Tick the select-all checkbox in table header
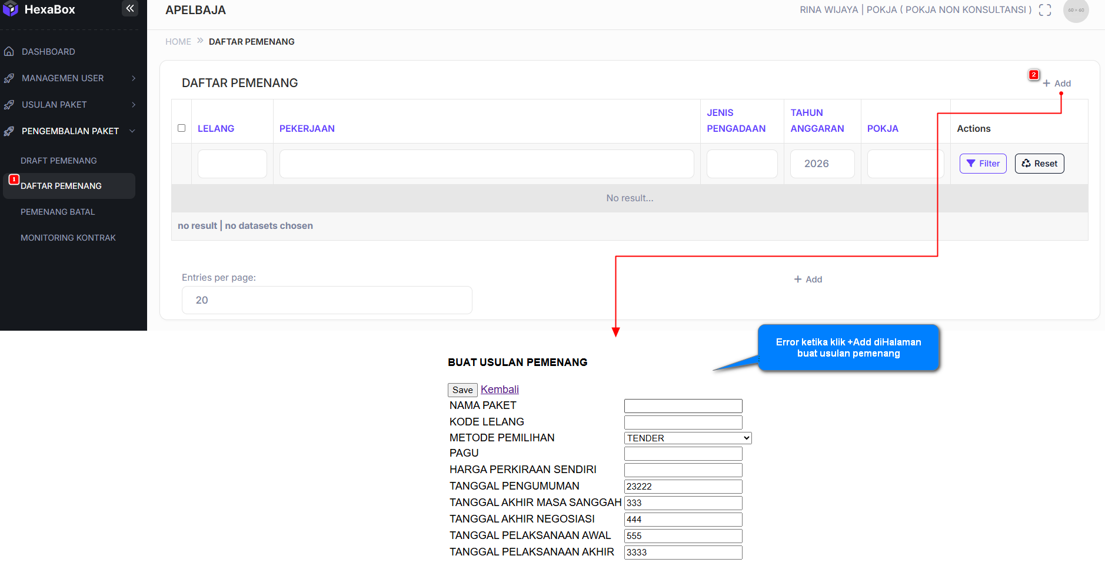Image resolution: width=1105 pixels, height=569 pixels. point(181,128)
